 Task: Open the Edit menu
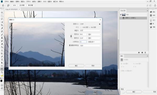point(12,2)
